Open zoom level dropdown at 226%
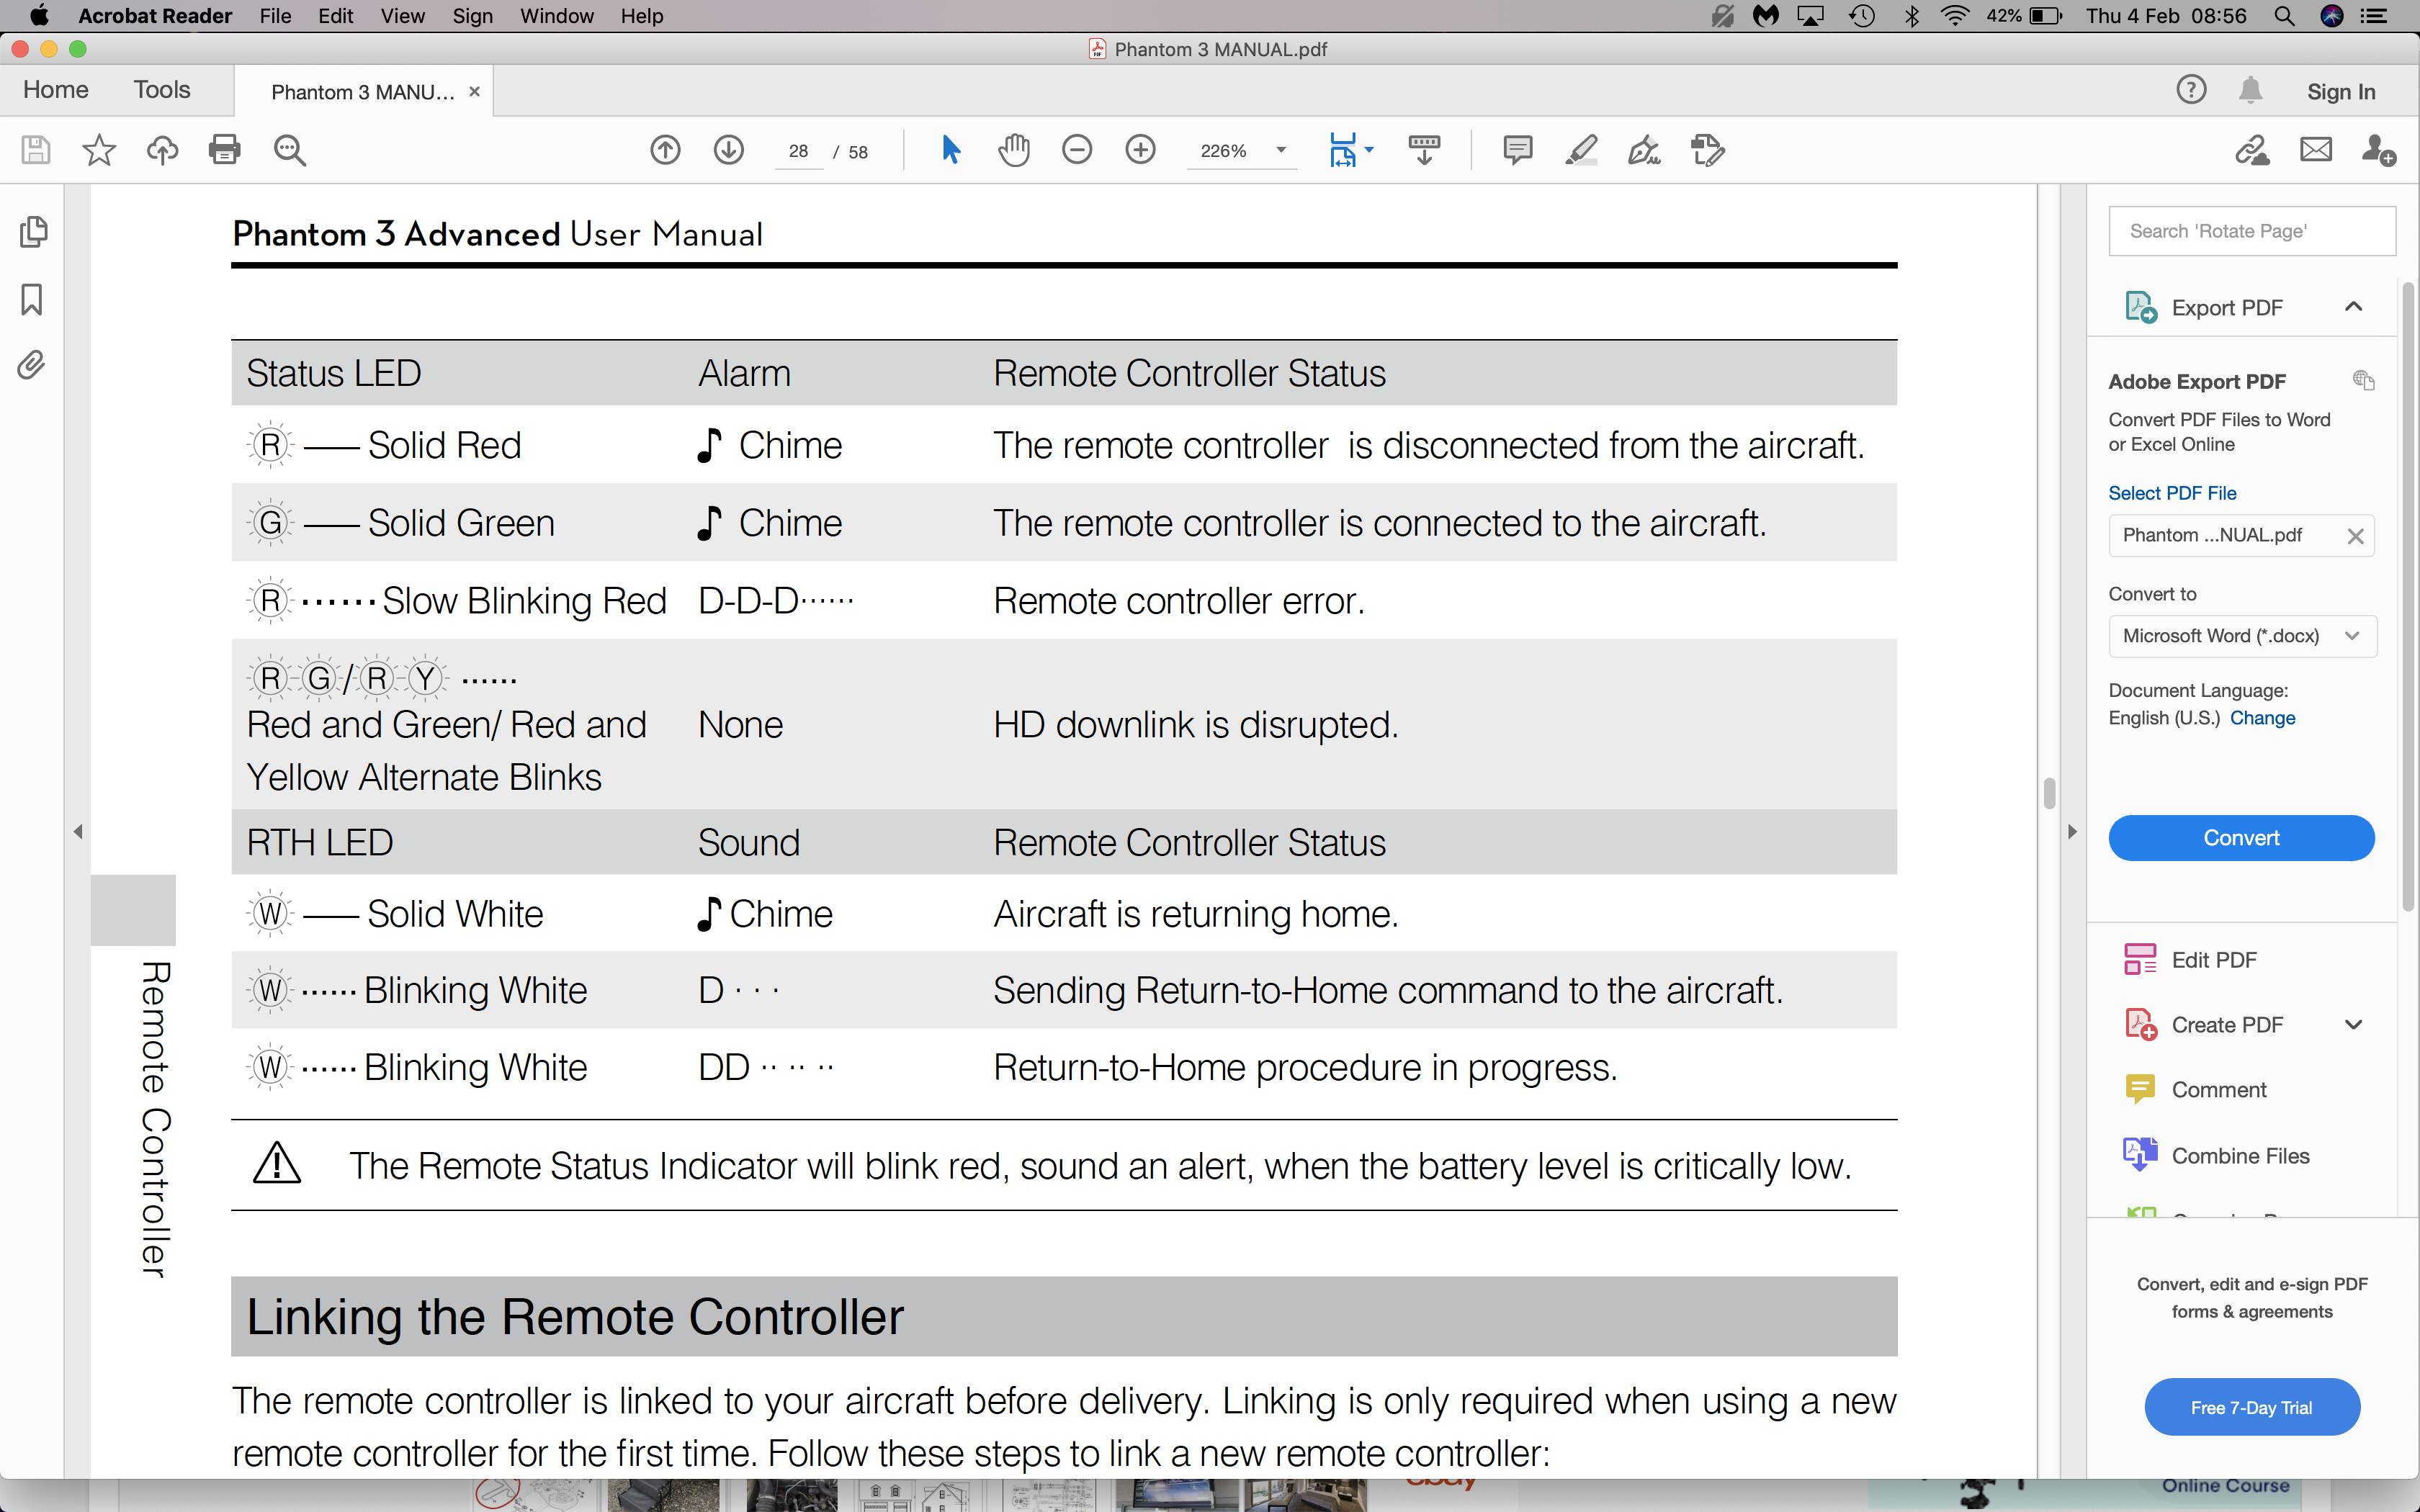Screen dimensions: 2420x1512 tap(1280, 151)
